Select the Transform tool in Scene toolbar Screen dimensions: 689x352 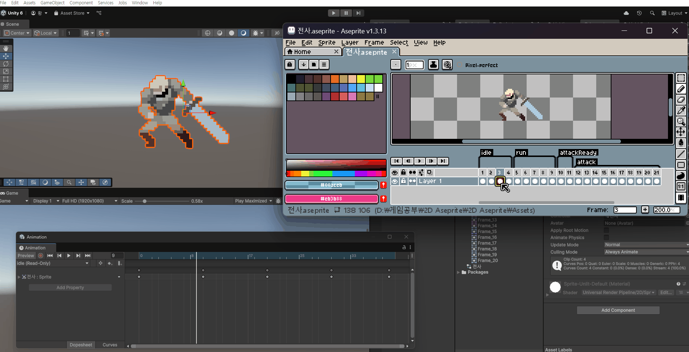coord(6,87)
